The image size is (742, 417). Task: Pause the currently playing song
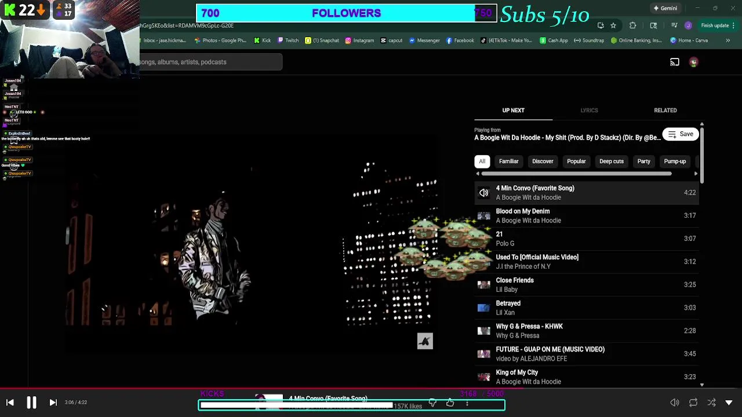31,403
